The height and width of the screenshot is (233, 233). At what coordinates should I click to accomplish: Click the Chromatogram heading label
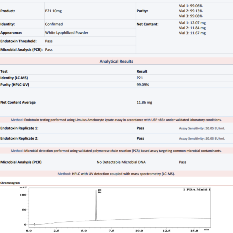(x=10, y=183)
